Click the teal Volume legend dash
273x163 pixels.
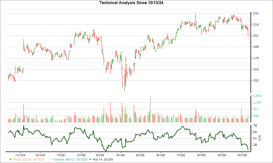[51, 159]
